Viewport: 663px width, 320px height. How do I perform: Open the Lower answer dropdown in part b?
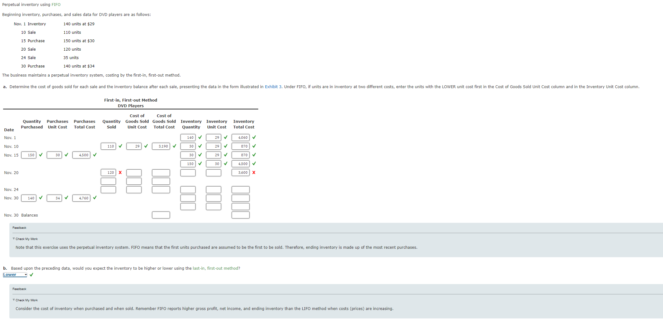coord(15,275)
